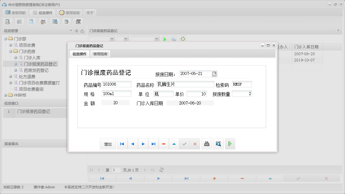345x194 pixels.
Task: Click inside the 药品编号 input field
Action: click(x=116, y=84)
